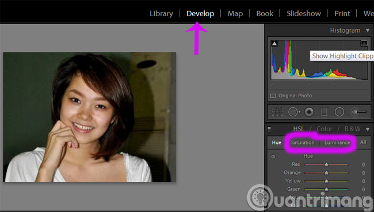Click the Red slider label
Image resolution: width=374 pixels, height=212 pixels.
click(296, 164)
